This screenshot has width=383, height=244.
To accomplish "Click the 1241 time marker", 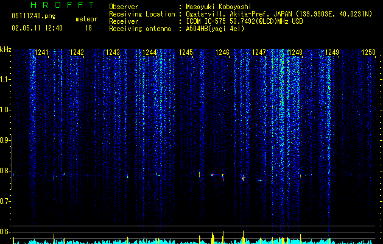I will [41, 52].
